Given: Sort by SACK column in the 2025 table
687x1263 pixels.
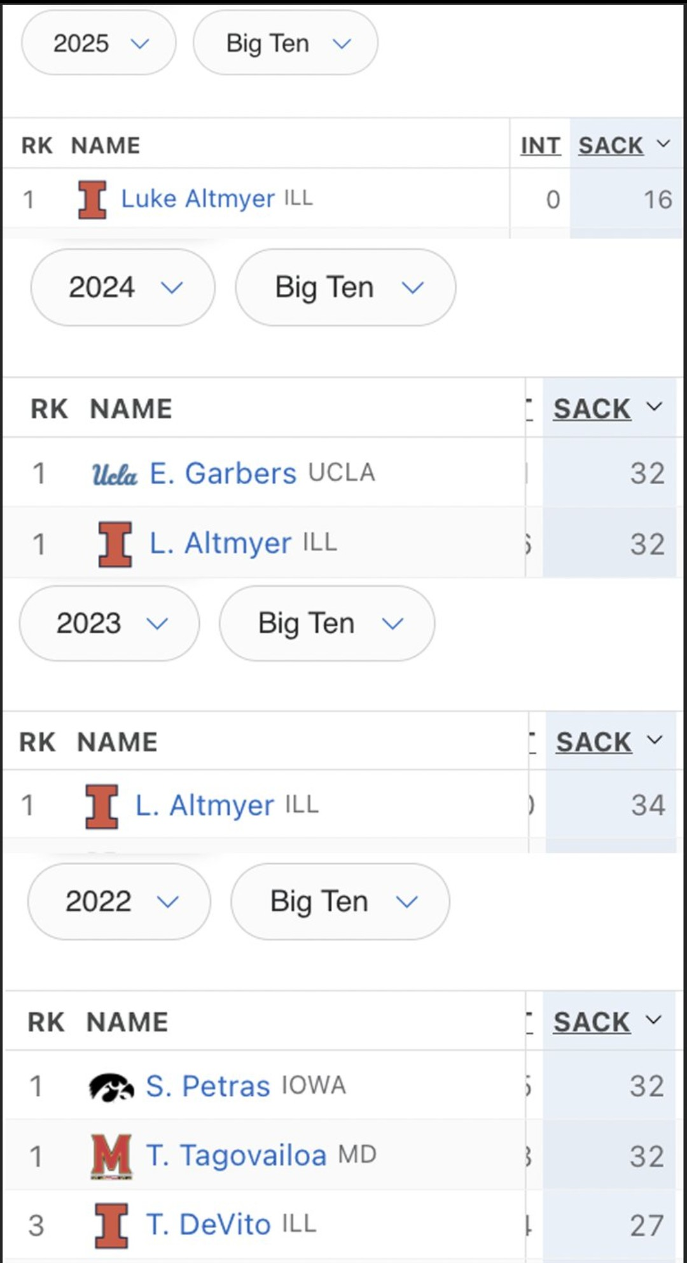Looking at the screenshot, I should point(611,146).
